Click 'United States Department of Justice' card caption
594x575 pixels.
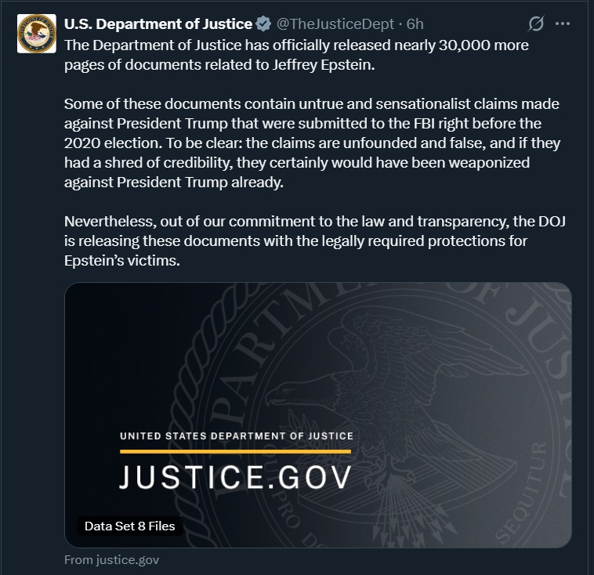236,436
